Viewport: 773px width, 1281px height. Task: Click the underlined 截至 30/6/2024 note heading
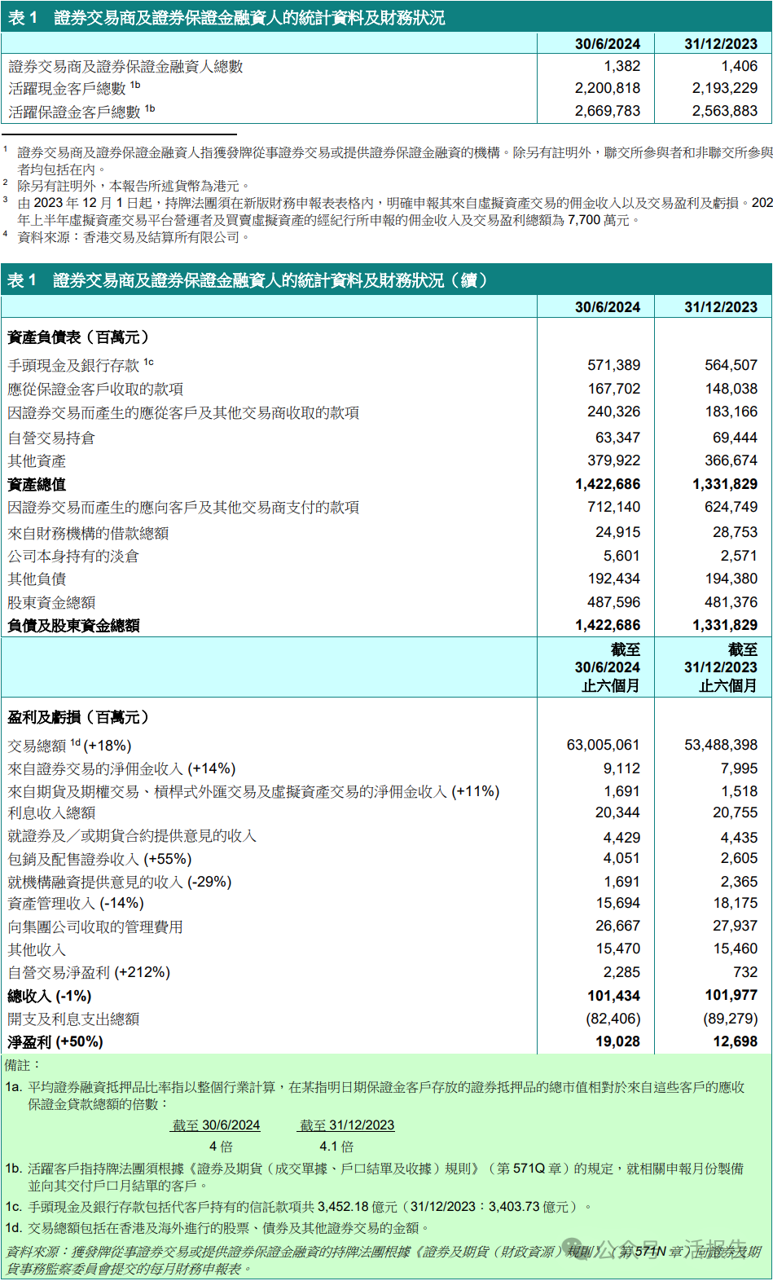216,1125
